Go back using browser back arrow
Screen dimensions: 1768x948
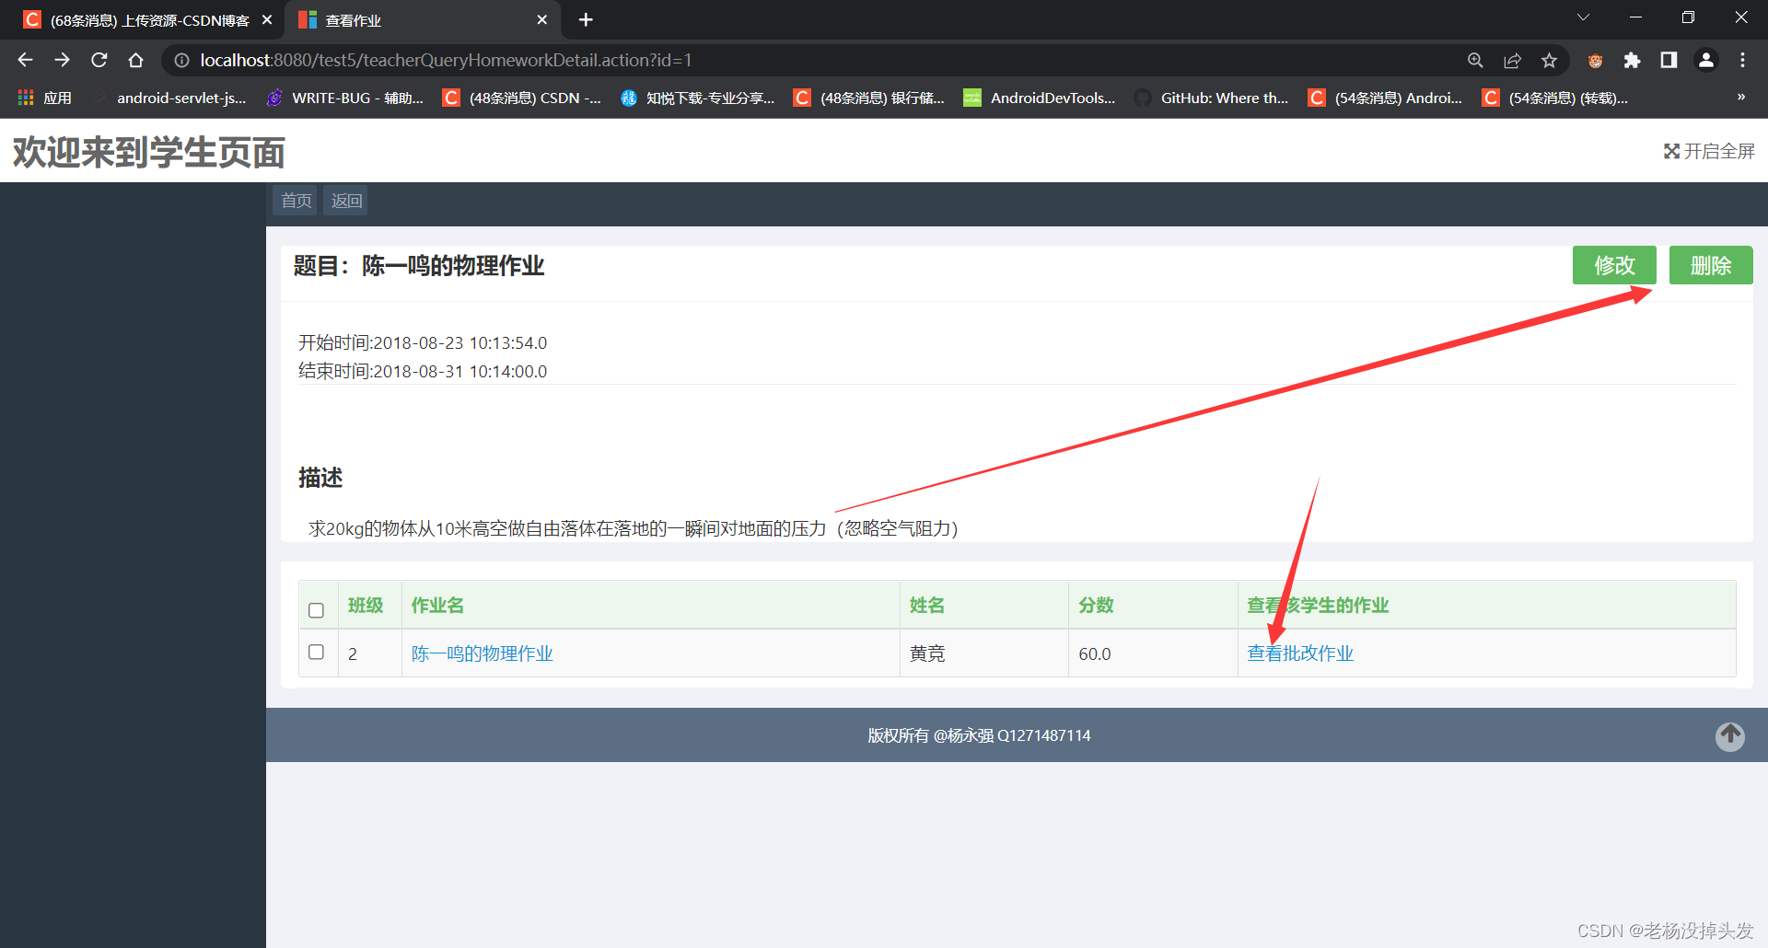click(25, 60)
